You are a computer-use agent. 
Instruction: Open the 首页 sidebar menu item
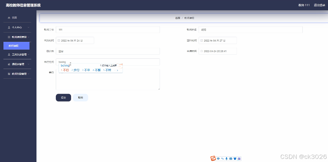pos(17,18)
